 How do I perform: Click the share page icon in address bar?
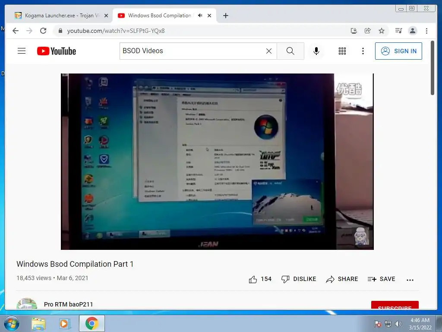click(368, 31)
